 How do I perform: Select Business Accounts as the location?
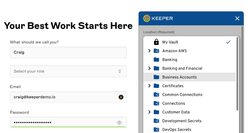(179, 77)
